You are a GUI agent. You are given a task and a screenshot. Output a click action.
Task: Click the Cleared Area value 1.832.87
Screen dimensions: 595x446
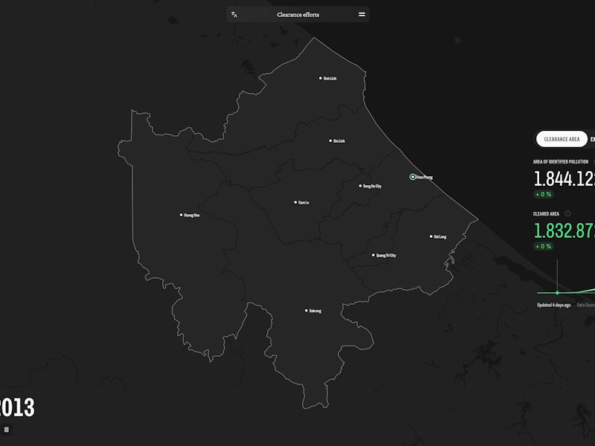pos(564,230)
